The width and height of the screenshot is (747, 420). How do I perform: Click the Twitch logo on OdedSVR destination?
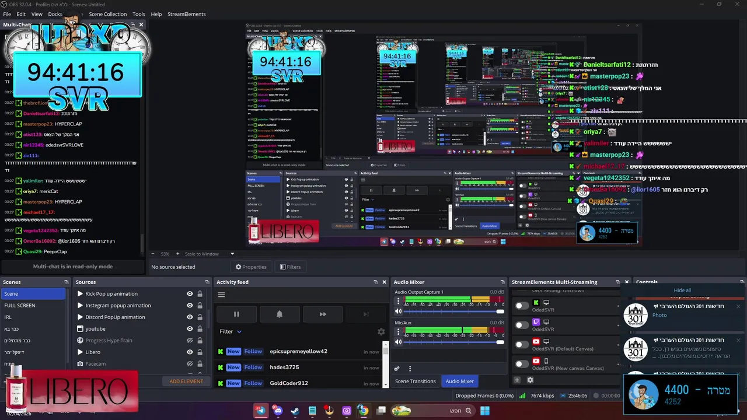536,322
